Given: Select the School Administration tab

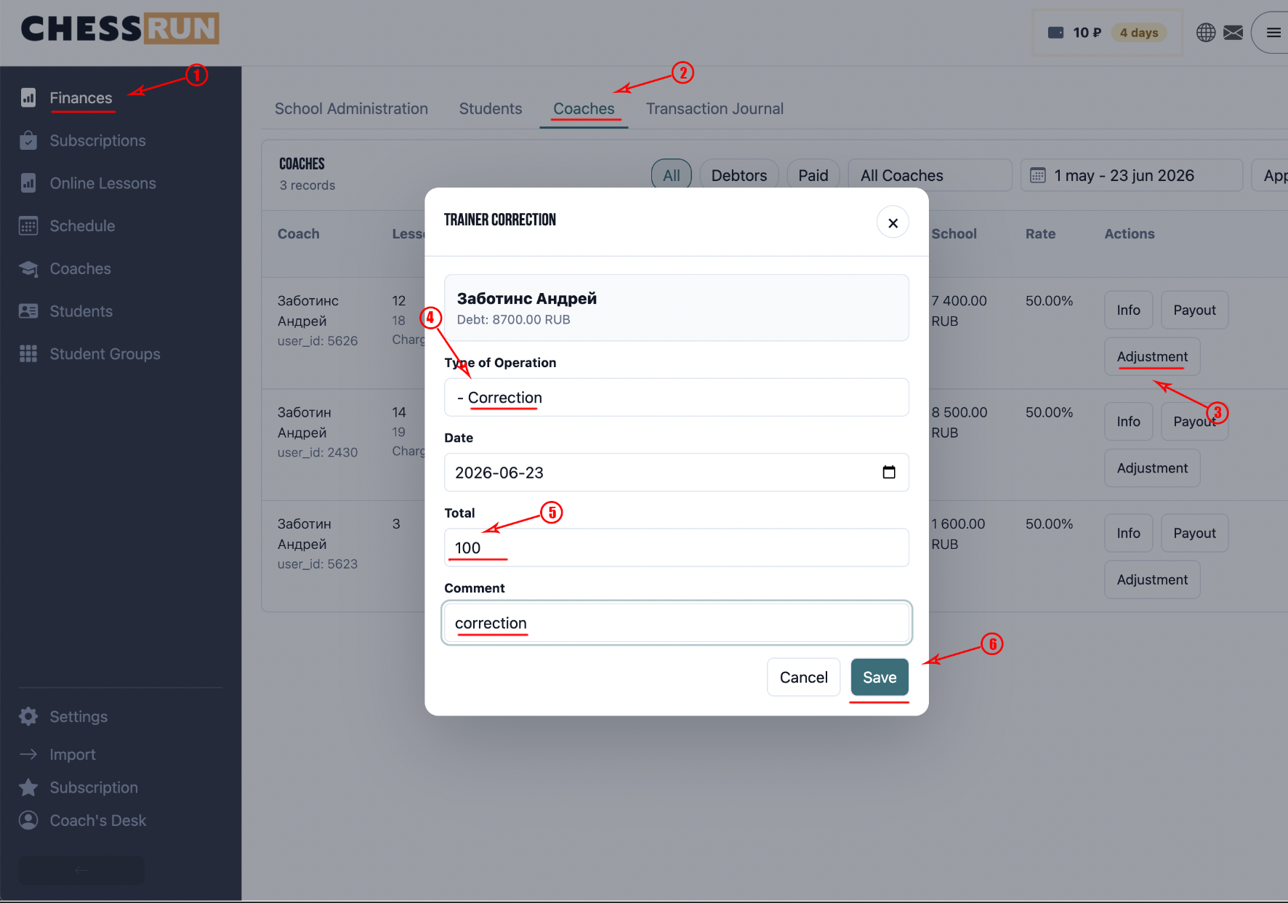Looking at the screenshot, I should click(351, 109).
